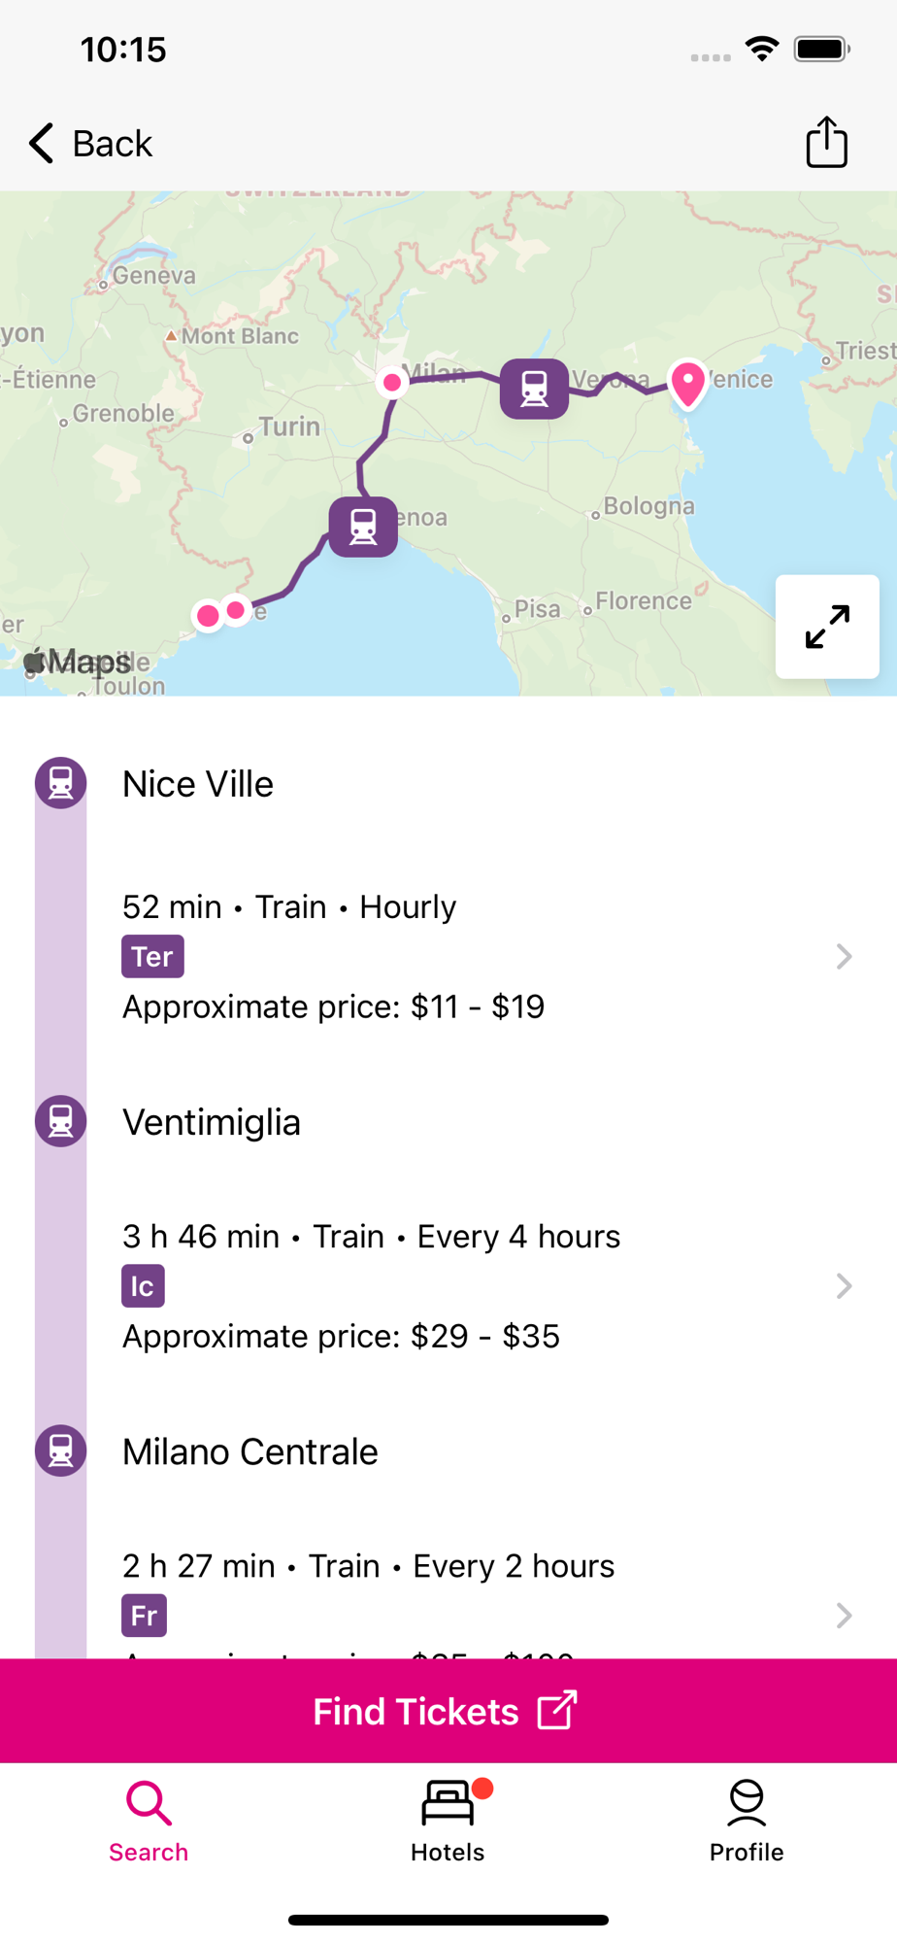Select the Venice destination pin on map
897x1943 pixels.
tap(688, 383)
